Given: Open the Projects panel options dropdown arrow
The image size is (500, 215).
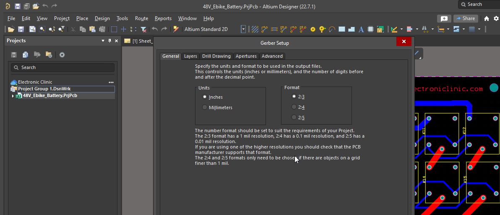Looking at the screenshot, I should click(x=103, y=41).
